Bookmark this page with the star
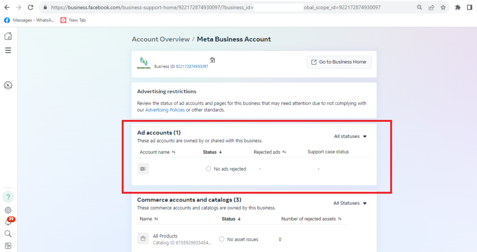The image size is (477, 252). (x=443, y=7)
